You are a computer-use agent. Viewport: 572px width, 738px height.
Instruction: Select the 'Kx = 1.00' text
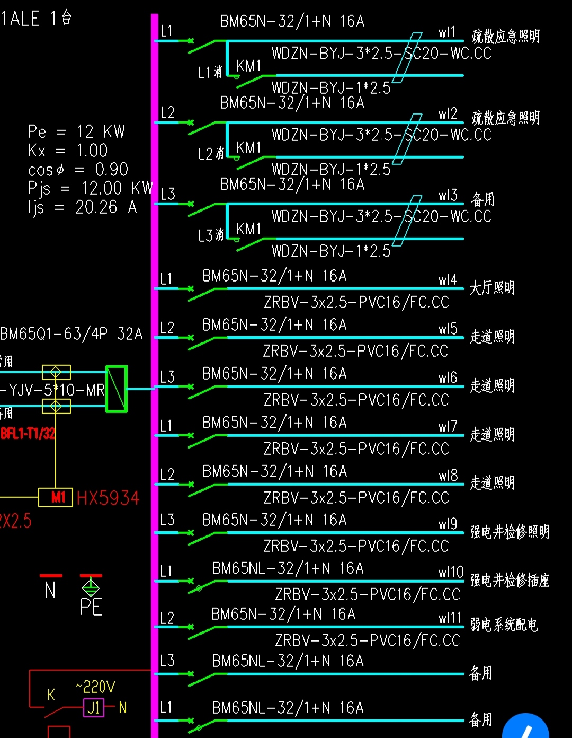[68, 151]
